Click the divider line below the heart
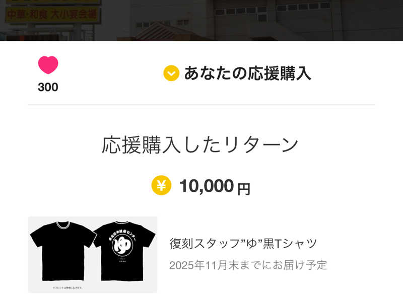 pos(201,105)
